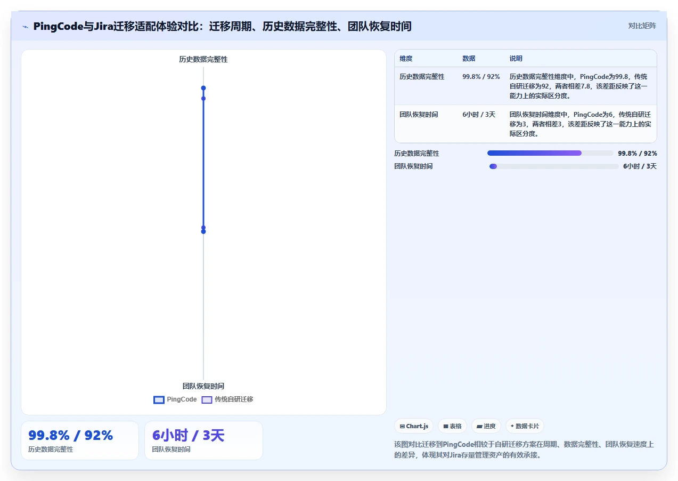This screenshot has height=481, width=678.
Task: Open the 99.8% / 92% data card
Action: click(x=80, y=440)
